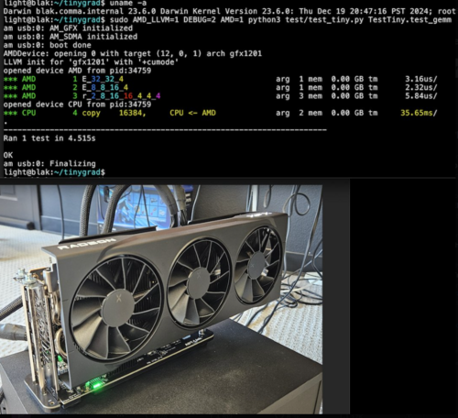Click the final shell prompt '~/tinygrad$'
Image resolution: width=458 pixels, height=418 pixels.
click(80, 172)
